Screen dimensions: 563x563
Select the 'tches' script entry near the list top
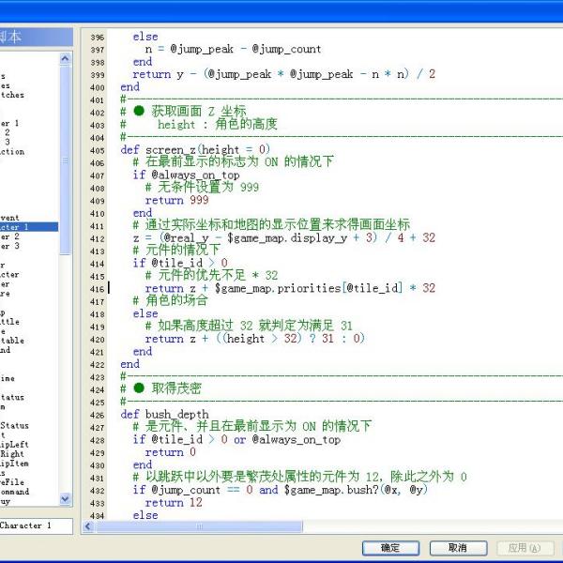(12, 95)
